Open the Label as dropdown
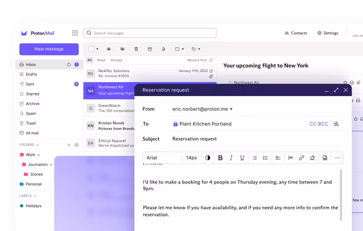Image resolution: width=363 pixels, height=231 pixels. pos(196,49)
